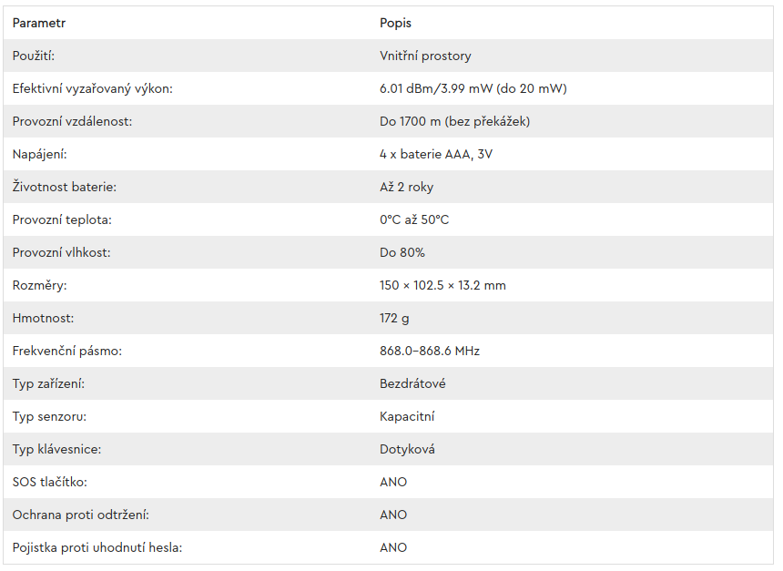
Task: Click the Vnitřní prostory value
Action: 425,56
